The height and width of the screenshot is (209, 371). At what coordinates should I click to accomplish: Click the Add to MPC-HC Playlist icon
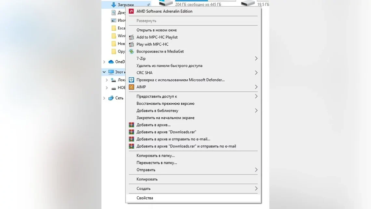pyautogui.click(x=131, y=37)
